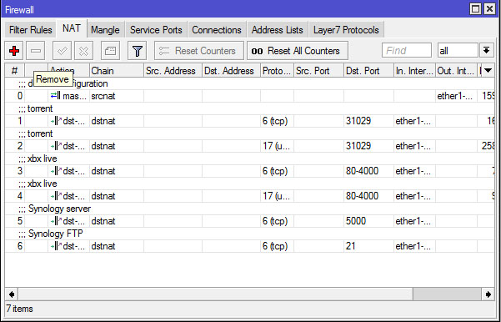Open the 'all' chain filter dropdown arrow

(x=487, y=51)
